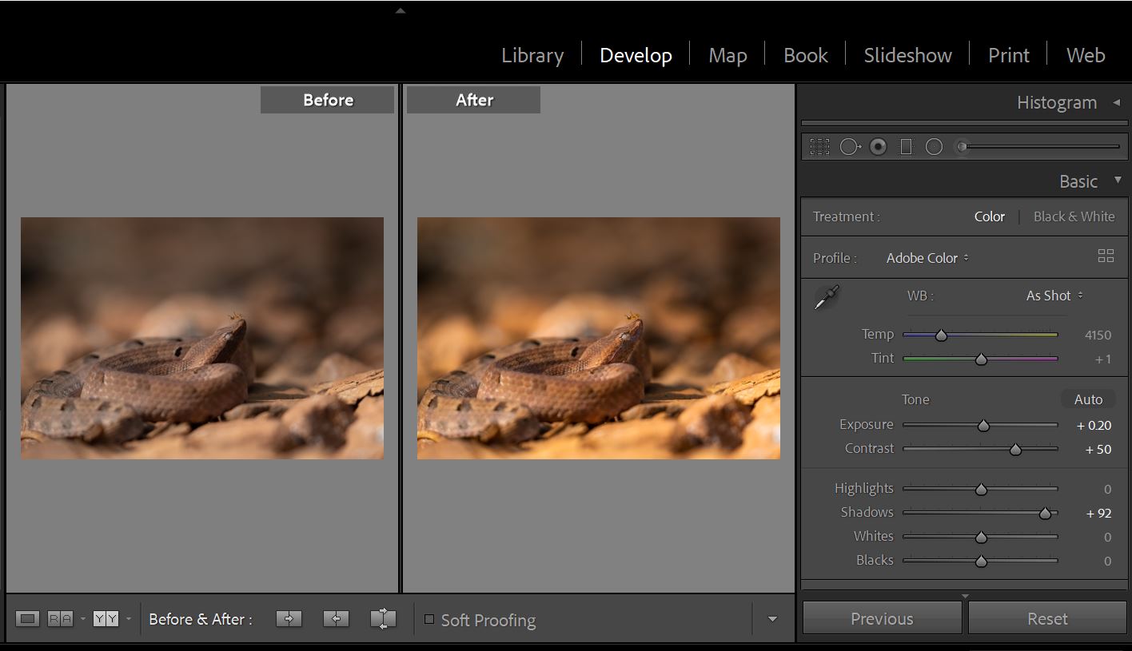Open the toolbar content menu arrow

coord(772,619)
